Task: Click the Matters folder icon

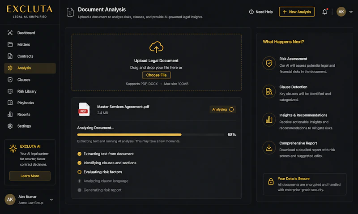Action: 10,44
